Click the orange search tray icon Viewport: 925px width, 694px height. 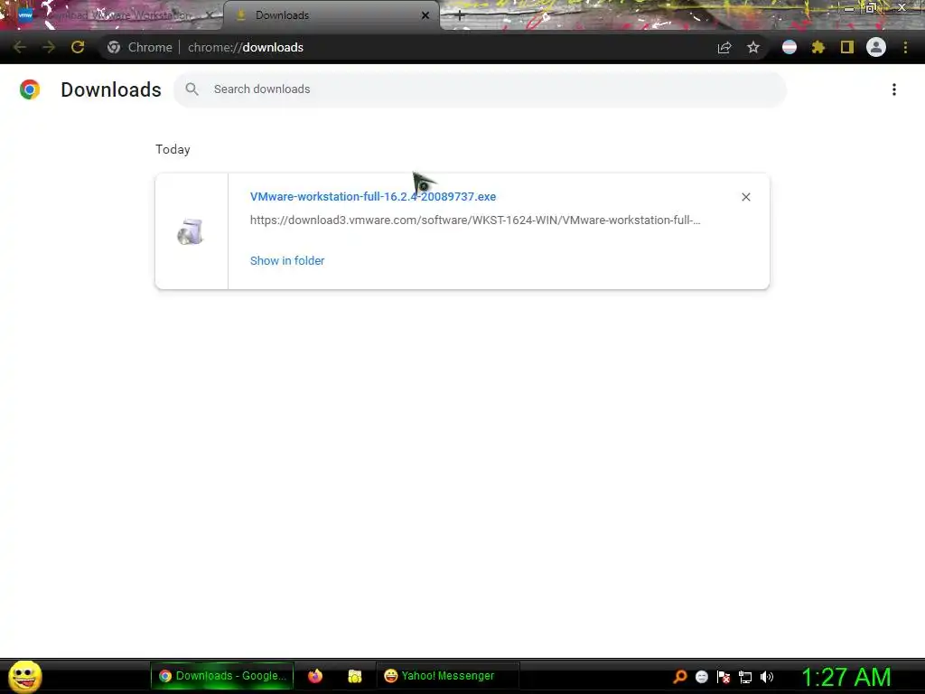(x=679, y=677)
